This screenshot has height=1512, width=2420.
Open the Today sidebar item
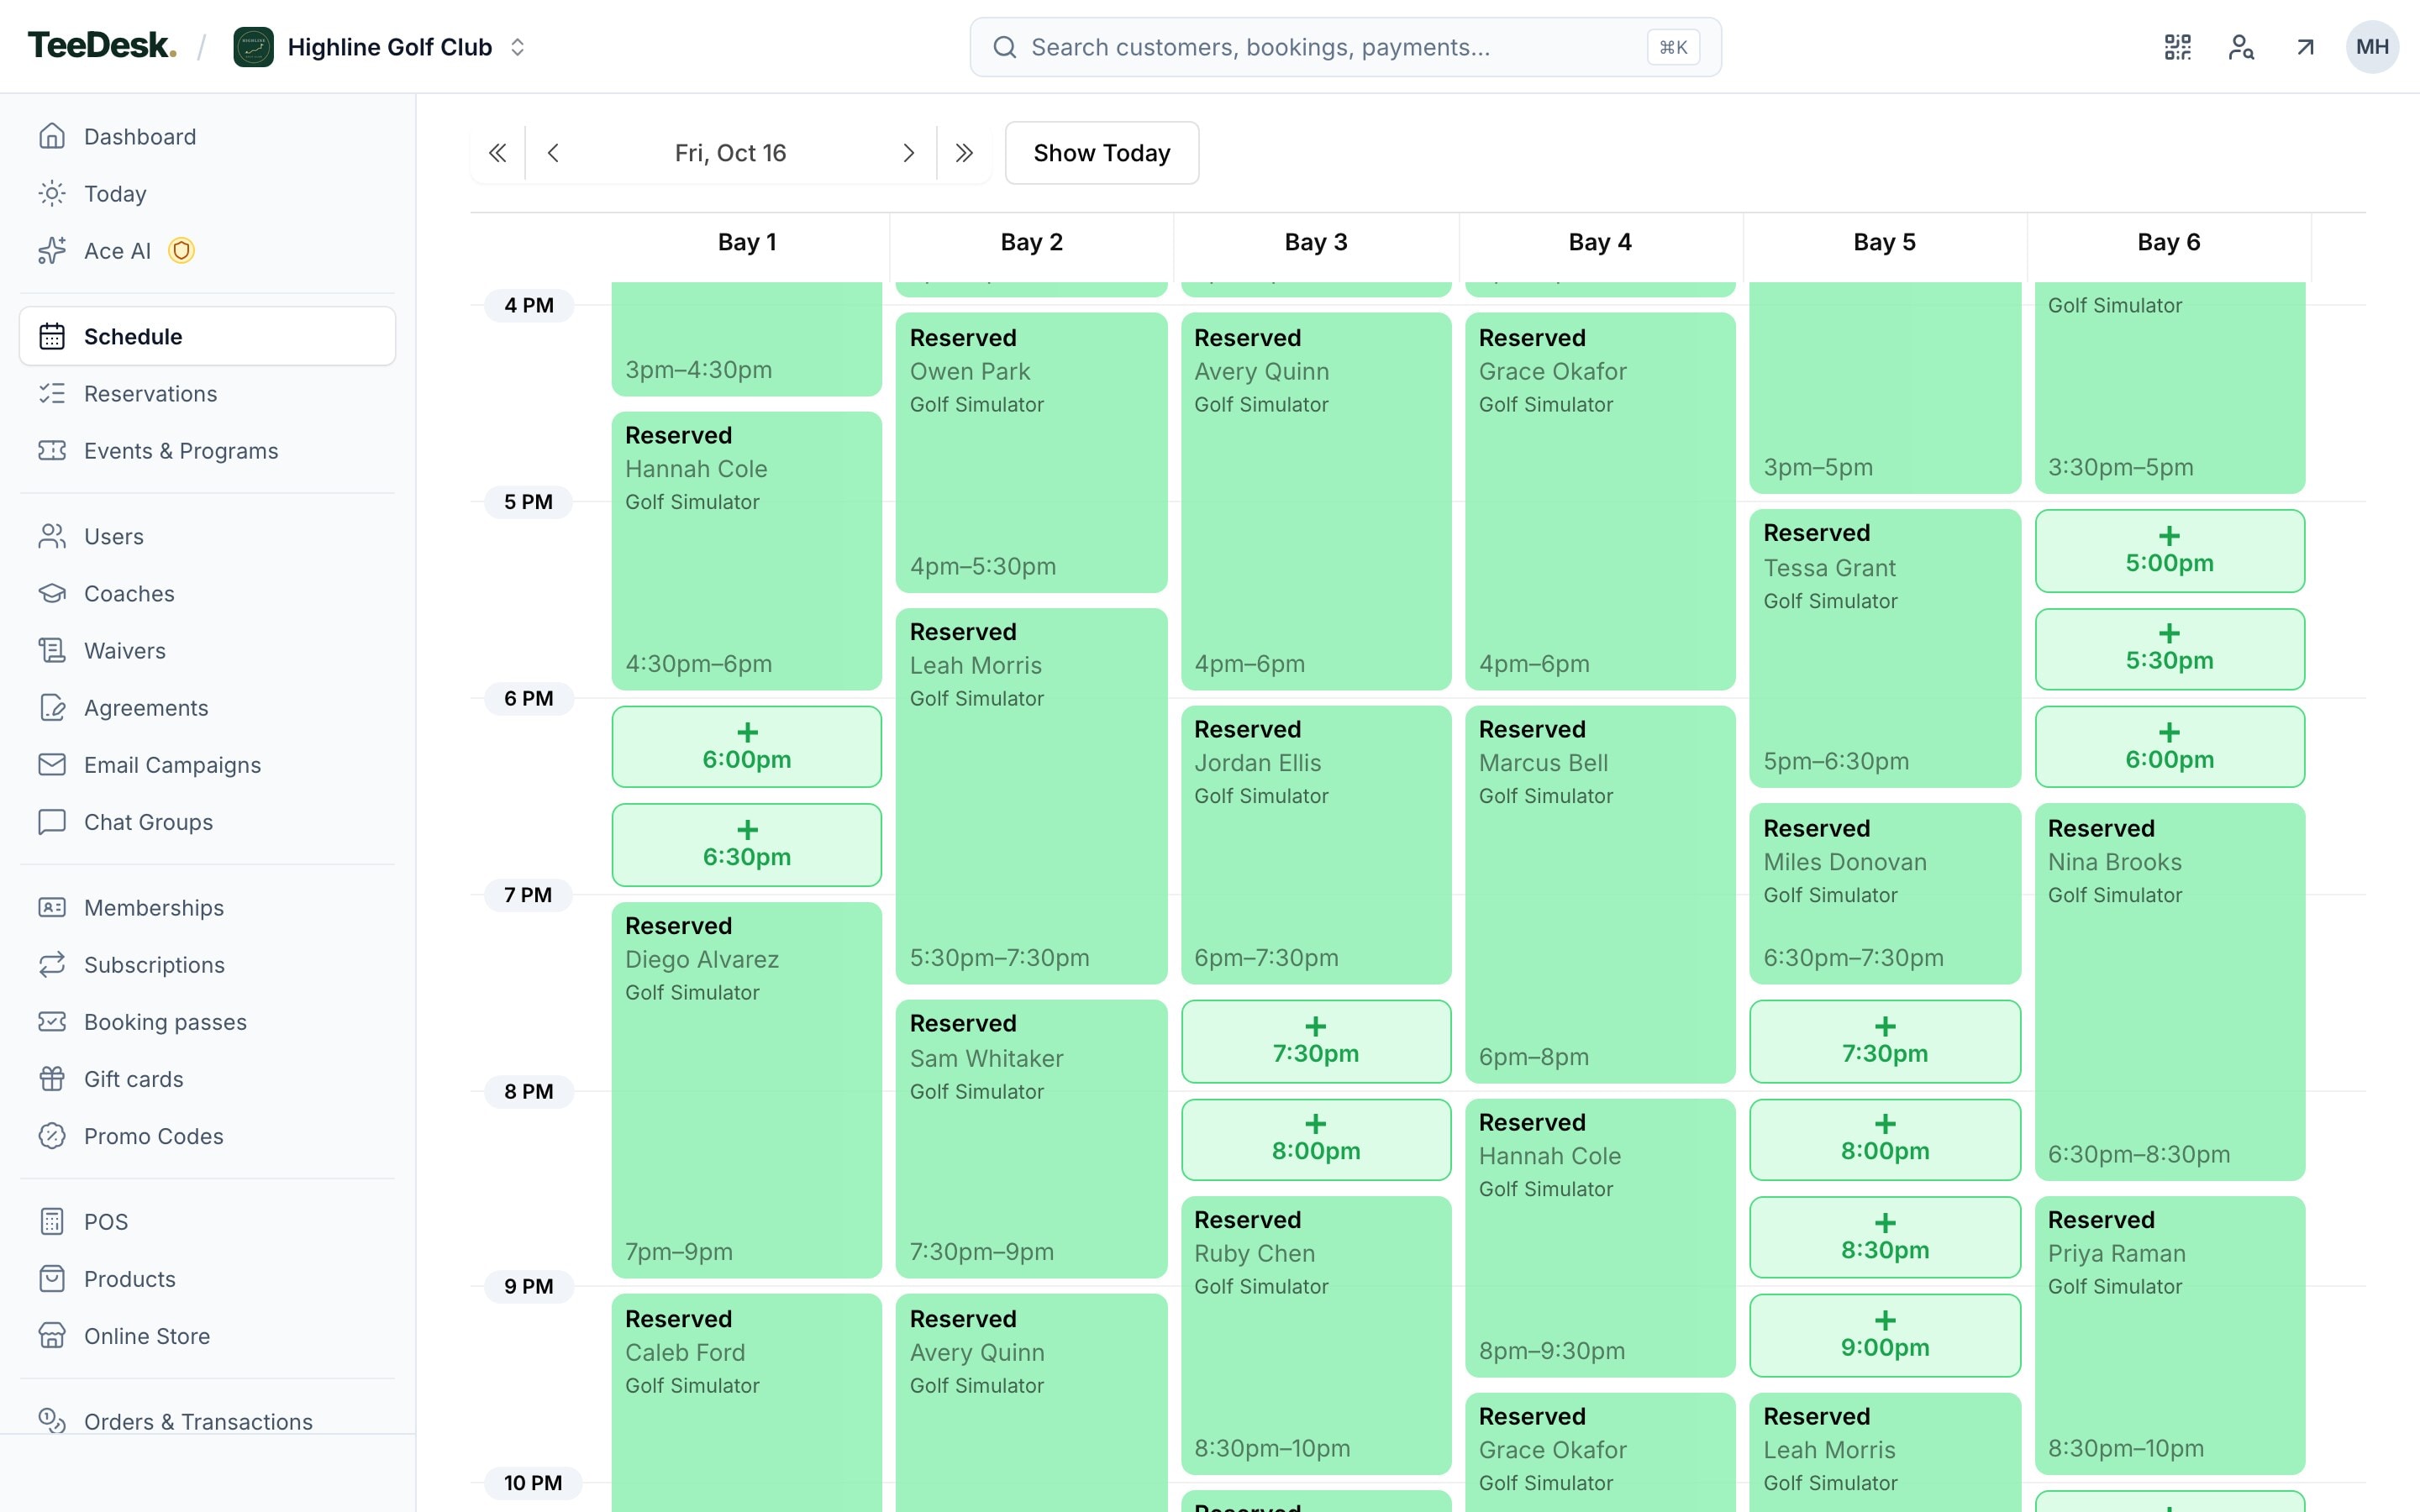click(x=207, y=194)
